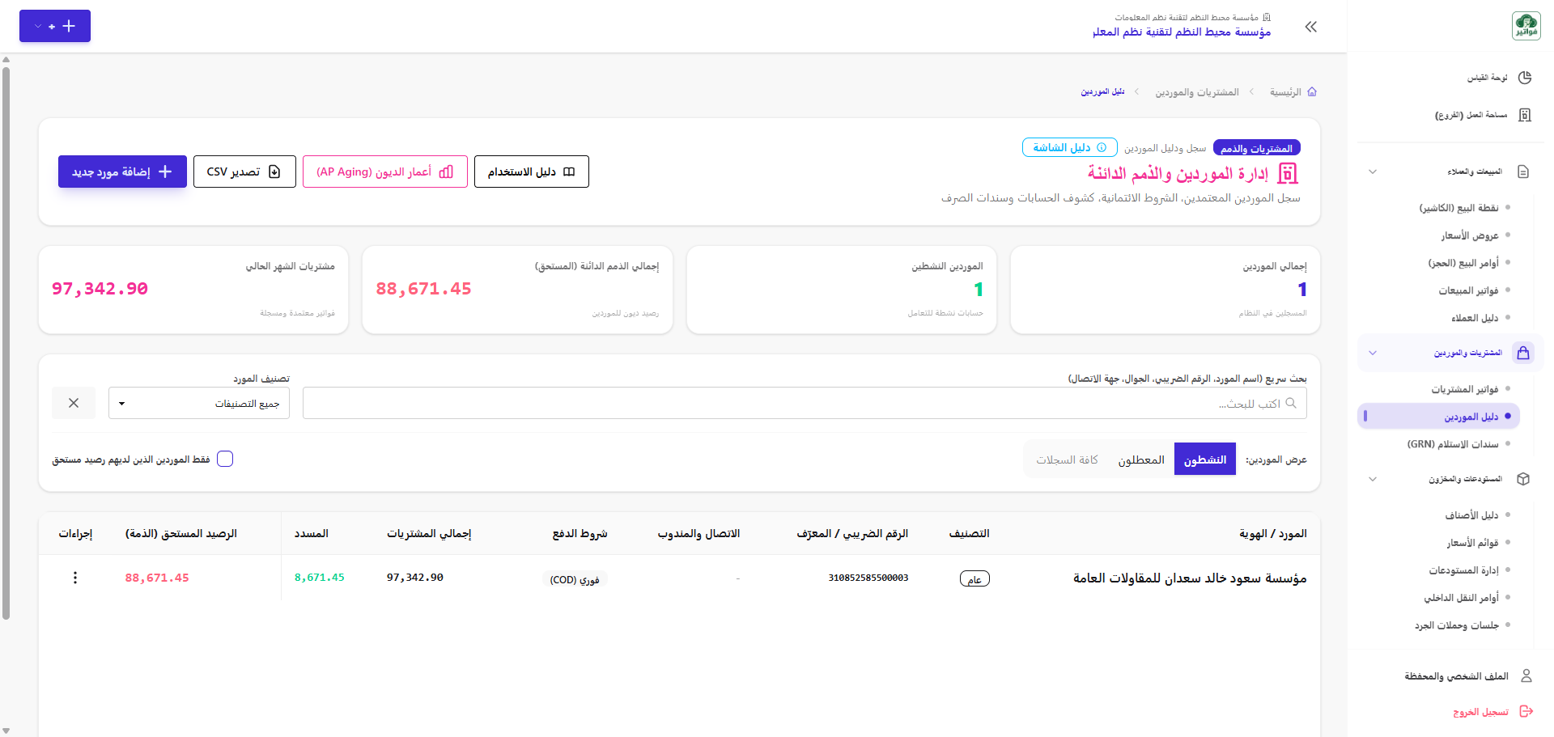Image resolution: width=1554 pixels, height=737 pixels.
Task: Open the blue quick-add dropdown button
Action: click(55, 26)
